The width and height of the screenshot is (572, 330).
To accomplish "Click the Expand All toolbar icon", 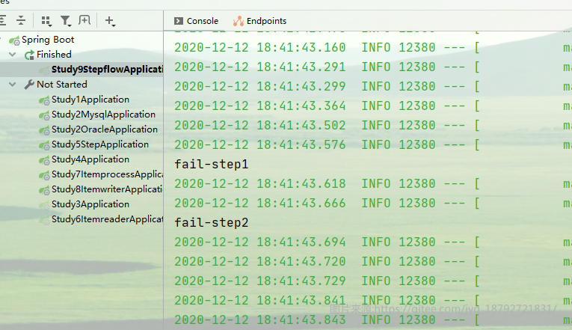I will 3,20.
